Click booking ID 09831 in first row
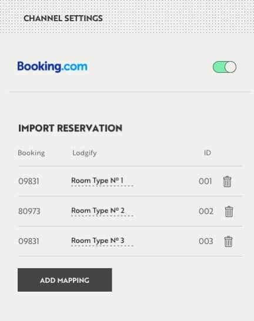The width and height of the screenshot is (254, 321). [x=29, y=181]
